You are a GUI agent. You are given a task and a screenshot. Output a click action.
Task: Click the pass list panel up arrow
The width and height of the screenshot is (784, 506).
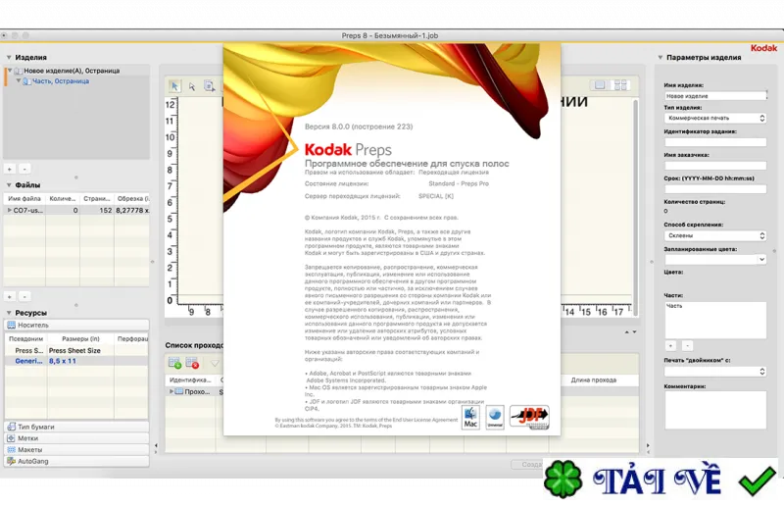click(627, 331)
